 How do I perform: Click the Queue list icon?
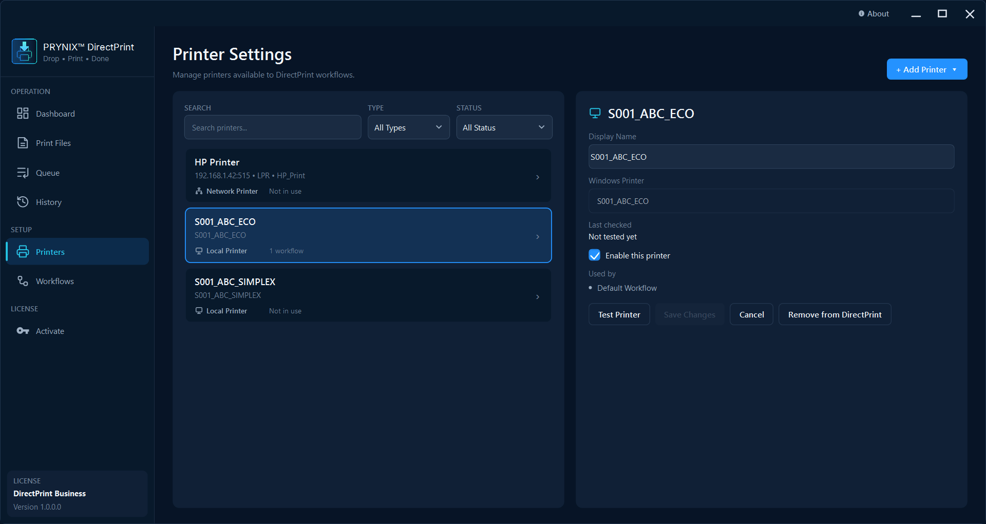(x=23, y=173)
